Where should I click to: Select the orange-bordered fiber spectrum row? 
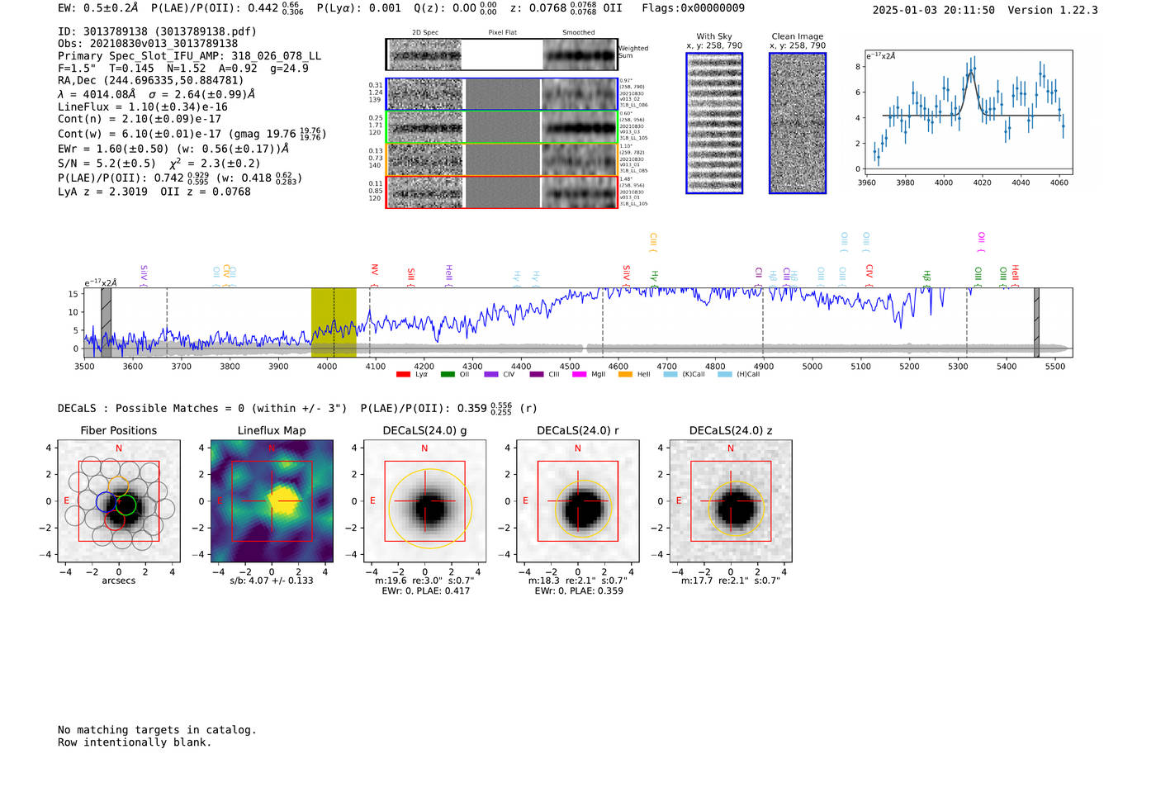pos(502,159)
